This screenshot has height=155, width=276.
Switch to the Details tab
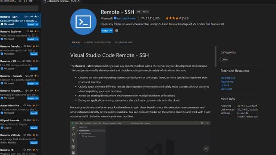[76, 42]
